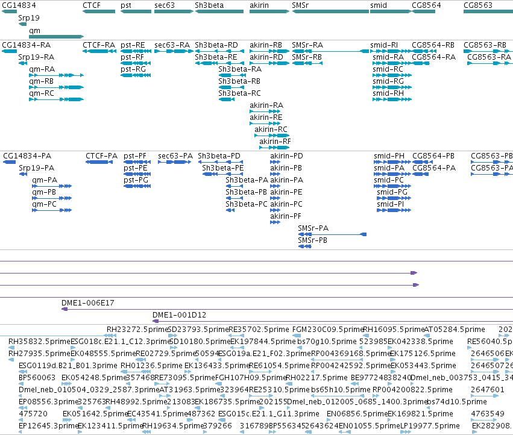
Task: Click the Sh3beta-RD transcript label
Action: tap(216, 45)
